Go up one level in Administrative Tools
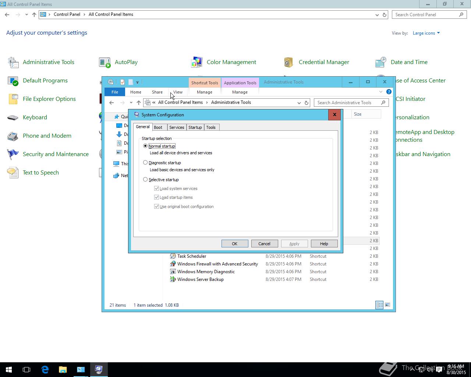 coord(138,103)
